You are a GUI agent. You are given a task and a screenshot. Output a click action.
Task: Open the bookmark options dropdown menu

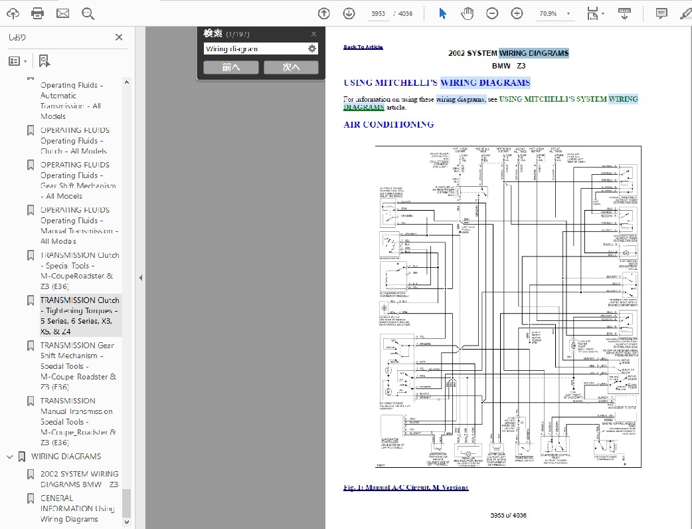pos(18,61)
